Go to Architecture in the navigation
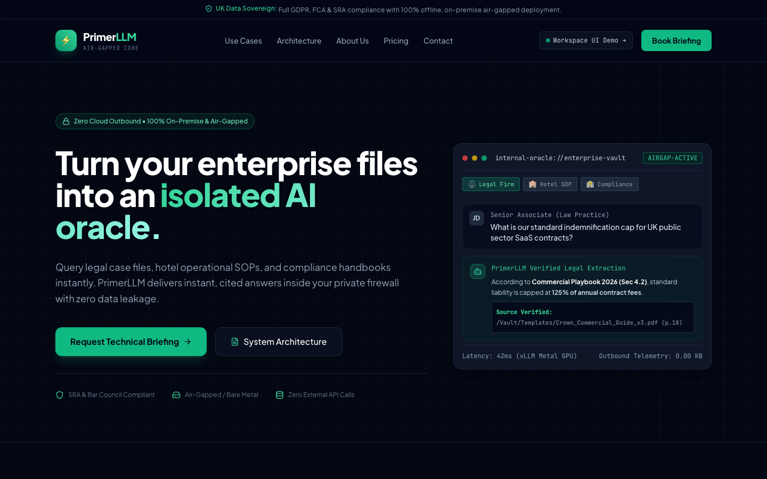The image size is (767, 479). (299, 41)
